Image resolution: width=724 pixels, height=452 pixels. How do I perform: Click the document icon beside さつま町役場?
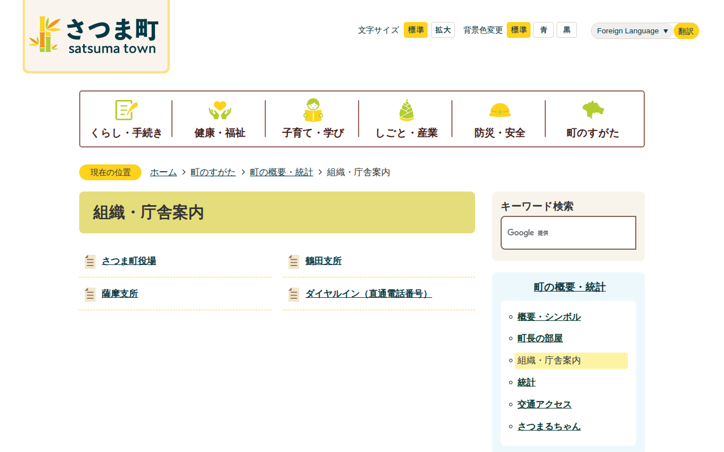point(90,262)
